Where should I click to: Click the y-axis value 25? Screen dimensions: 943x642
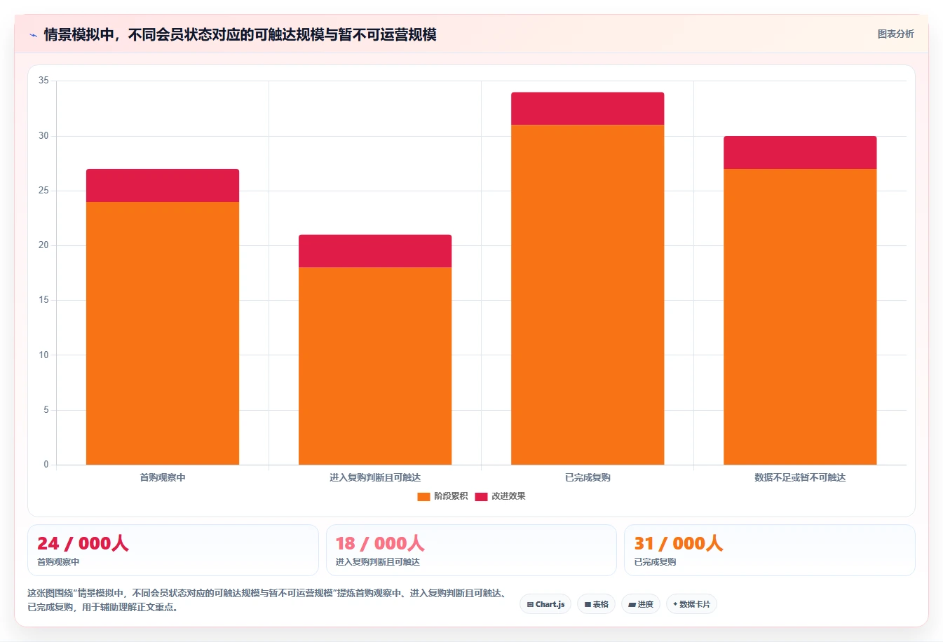tap(43, 191)
